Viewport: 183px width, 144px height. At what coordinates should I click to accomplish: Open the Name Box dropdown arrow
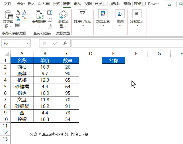[x=27, y=43]
